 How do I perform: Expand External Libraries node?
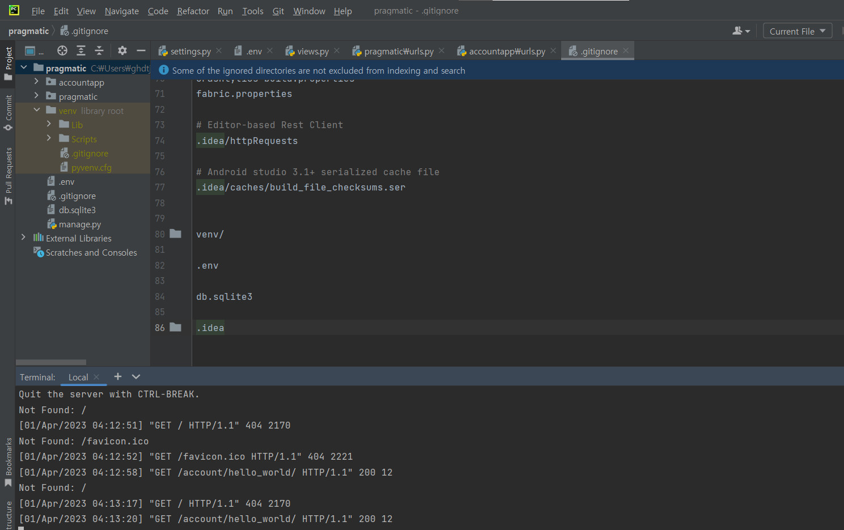[x=23, y=238]
